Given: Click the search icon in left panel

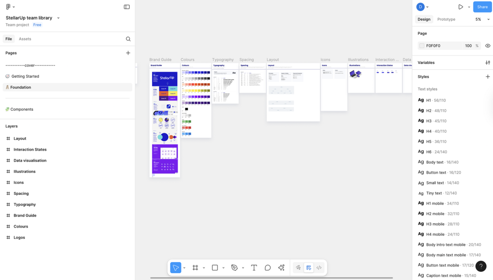Looking at the screenshot, I should point(128,39).
